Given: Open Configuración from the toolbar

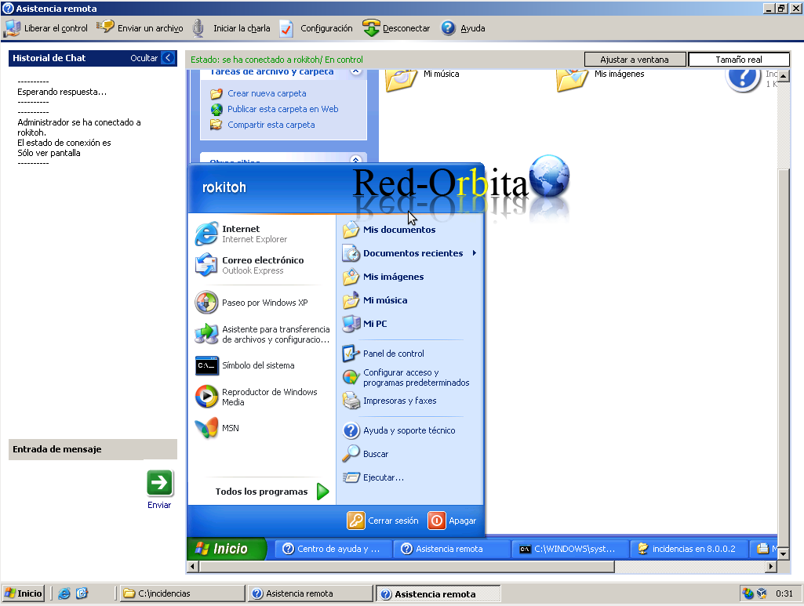Looking at the screenshot, I should click(x=286, y=28).
